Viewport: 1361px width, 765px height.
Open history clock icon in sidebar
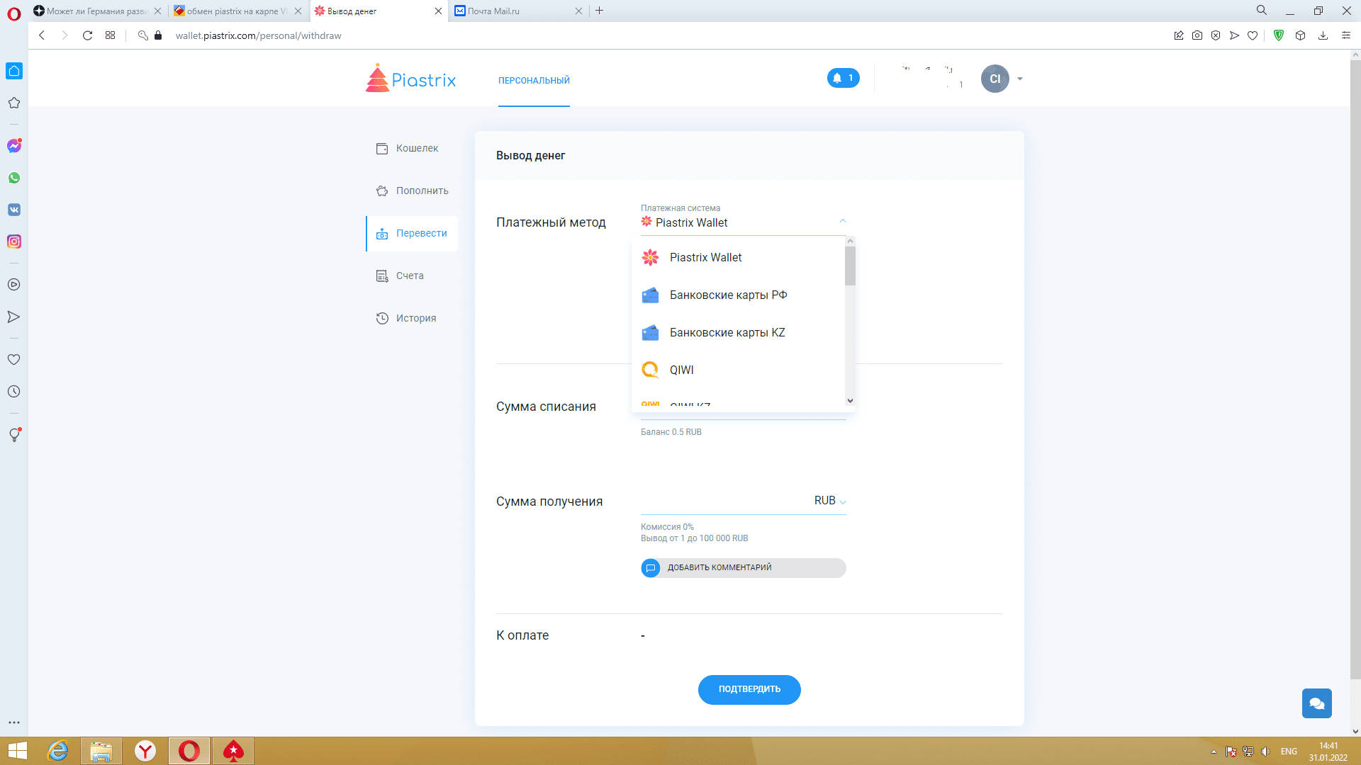[x=13, y=391]
